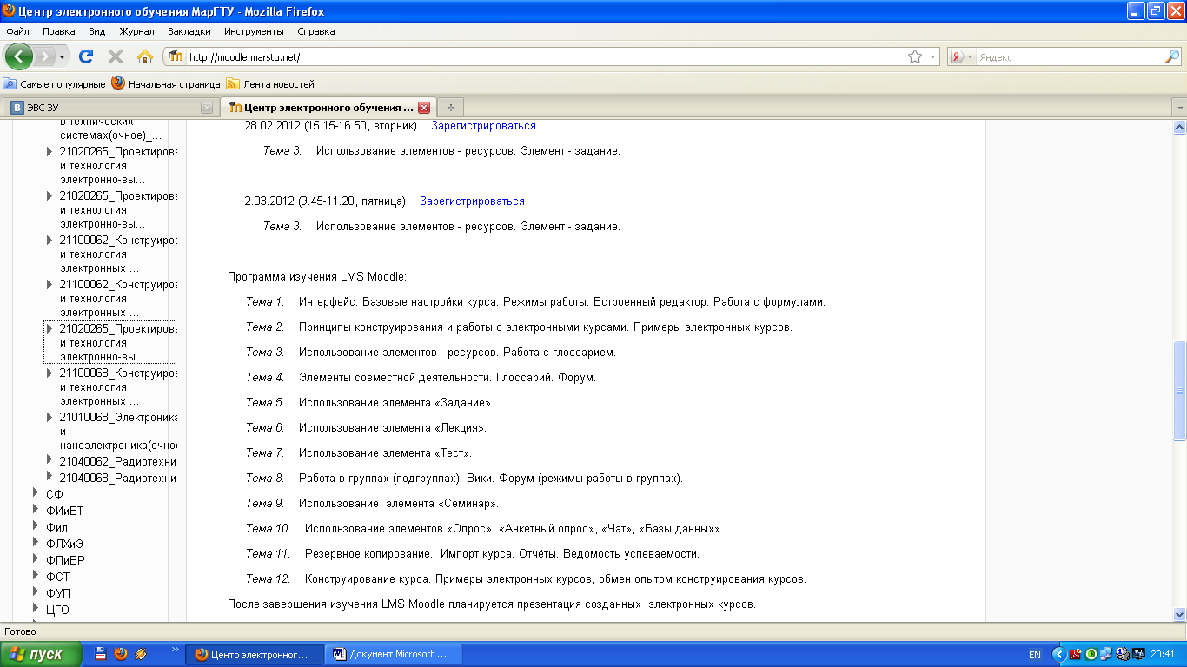Screen dimensions: 1187x667
Task: Switch to the ЭВС ЗУ tab
Action: pyautogui.click(x=109, y=108)
